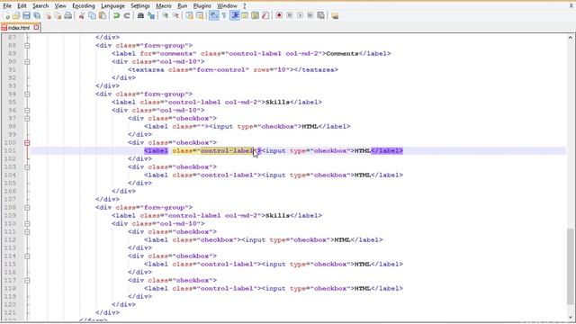Collapse the fold marker on line 103

point(27,166)
